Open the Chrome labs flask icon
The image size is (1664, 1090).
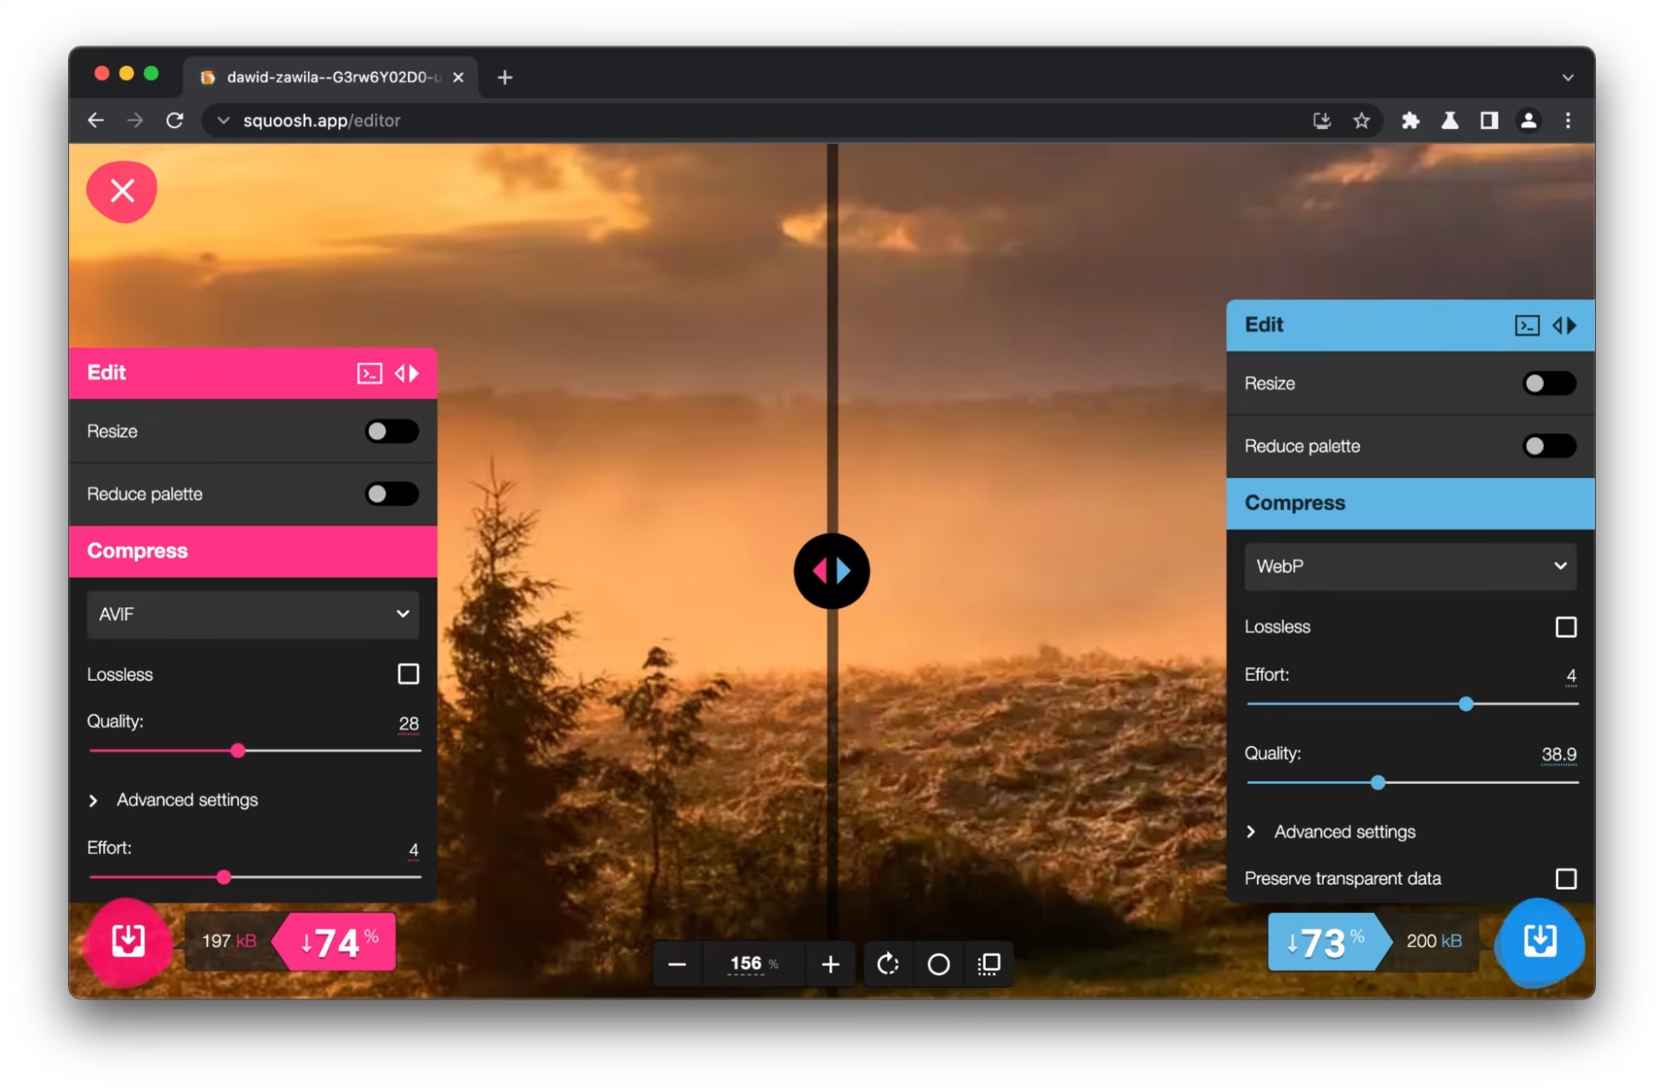pos(1450,121)
